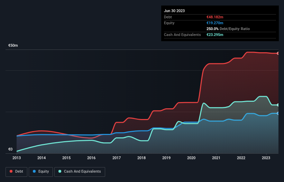The image size is (284, 182).
Task: Click the 2016 x-axis label
Action: click(x=91, y=158)
